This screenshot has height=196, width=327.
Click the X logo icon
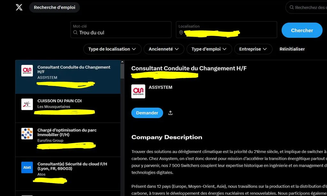[x=19, y=7]
